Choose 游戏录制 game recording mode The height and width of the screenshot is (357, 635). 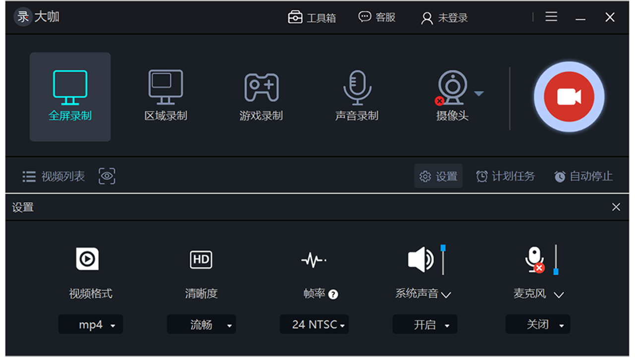click(x=261, y=97)
